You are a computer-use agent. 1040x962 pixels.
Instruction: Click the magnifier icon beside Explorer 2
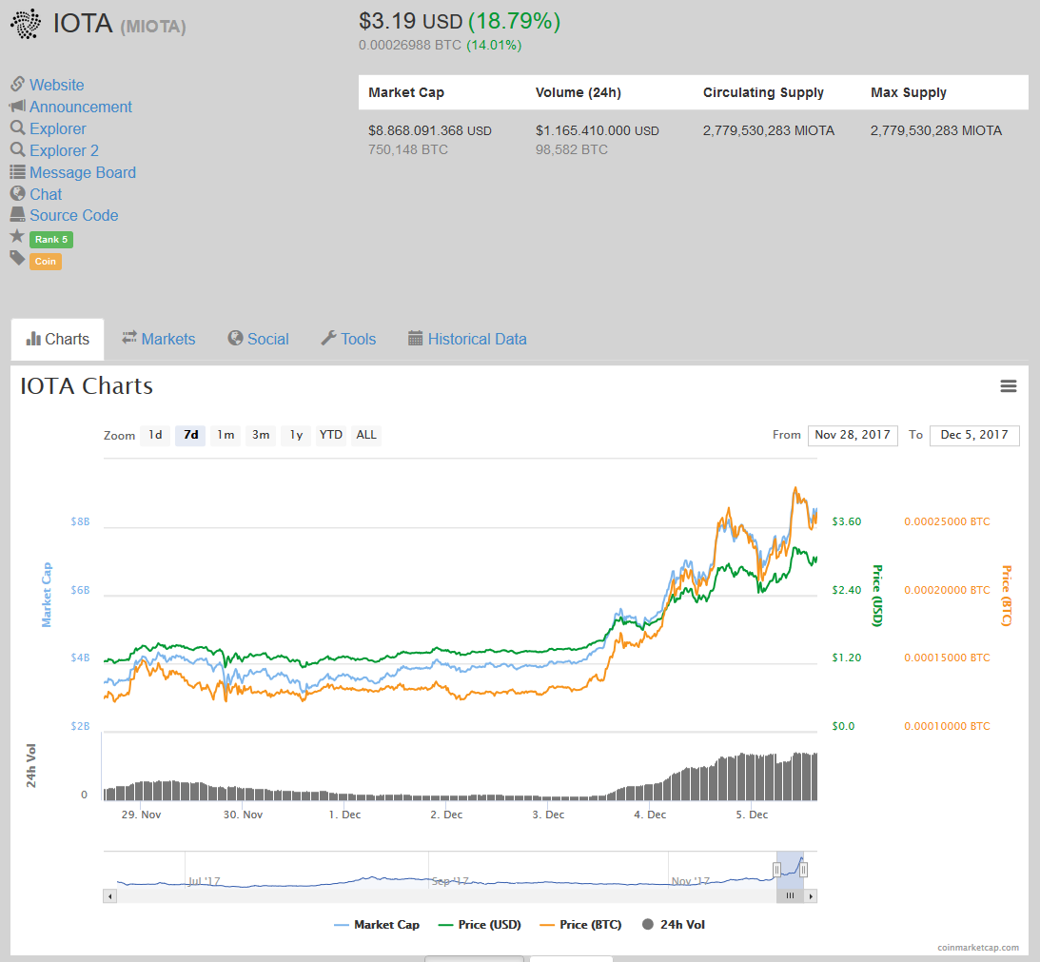[x=17, y=149]
